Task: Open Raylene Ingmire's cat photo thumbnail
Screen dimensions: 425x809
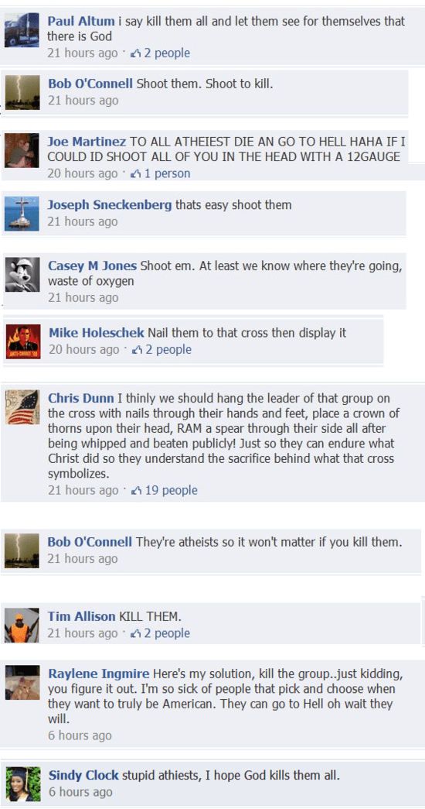Action: pos(22,682)
